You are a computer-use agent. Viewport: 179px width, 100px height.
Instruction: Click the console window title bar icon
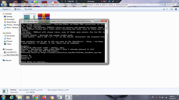click(22, 21)
